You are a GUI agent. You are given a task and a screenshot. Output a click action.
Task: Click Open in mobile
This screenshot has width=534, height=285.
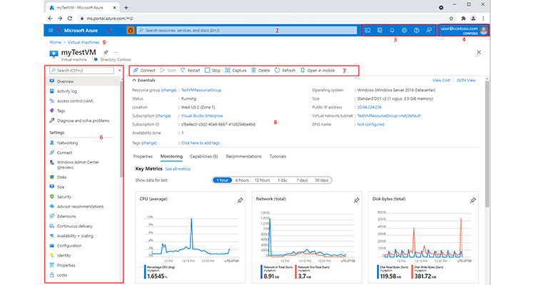coord(318,71)
